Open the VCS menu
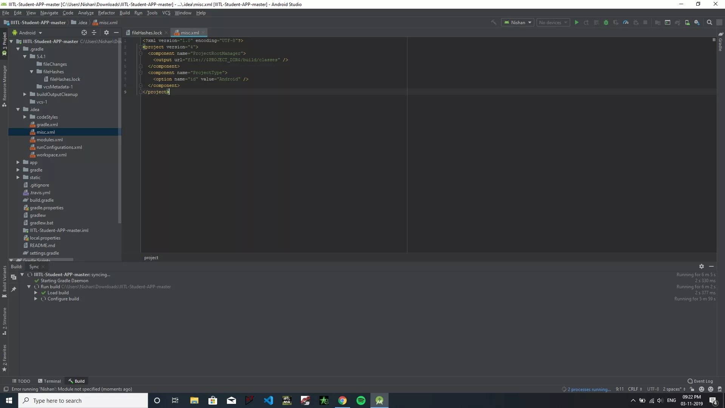The width and height of the screenshot is (725, 408). tap(166, 13)
